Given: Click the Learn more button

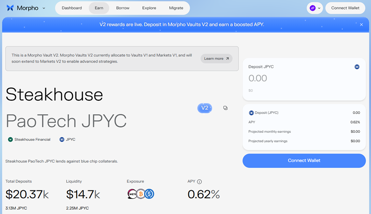Looking at the screenshot, I should [x=216, y=58].
